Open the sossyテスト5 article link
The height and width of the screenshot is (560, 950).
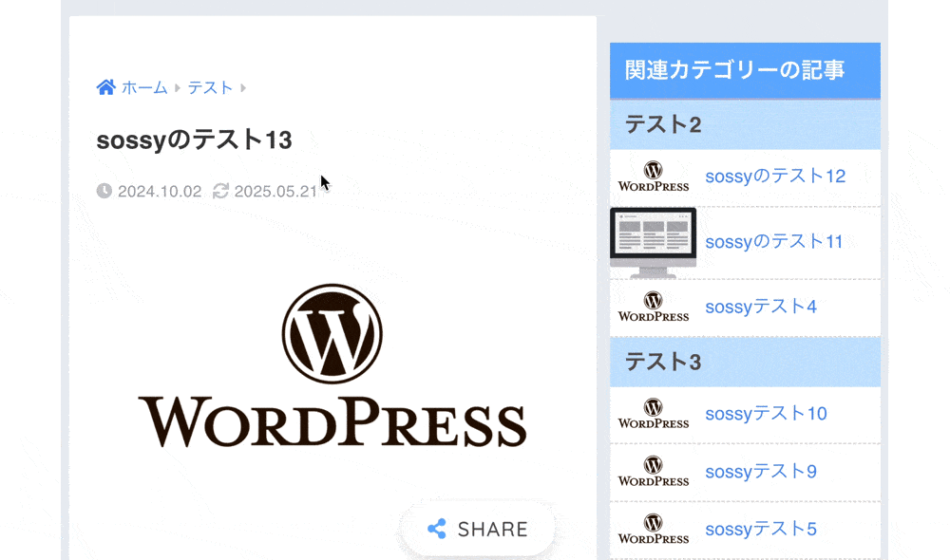[760, 529]
